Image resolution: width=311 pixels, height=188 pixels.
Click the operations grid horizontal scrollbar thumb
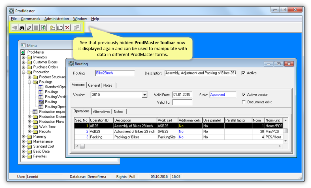(82, 146)
